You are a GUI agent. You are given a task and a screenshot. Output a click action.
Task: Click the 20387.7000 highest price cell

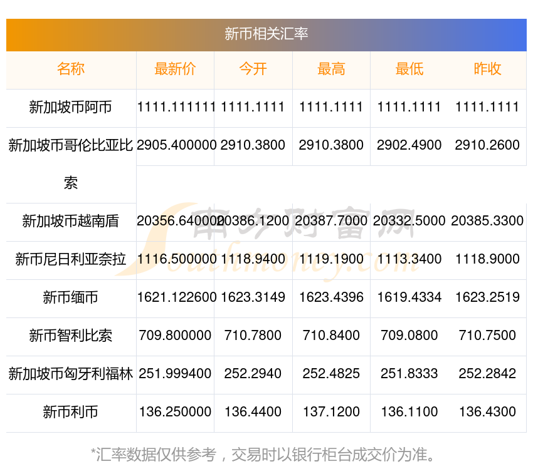[331, 221]
